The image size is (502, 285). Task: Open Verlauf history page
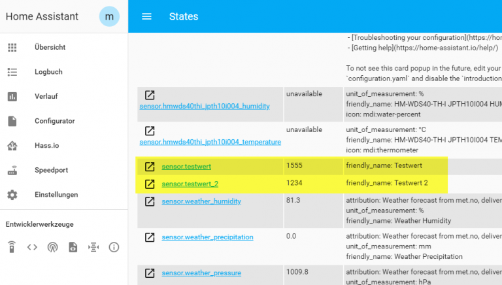pyautogui.click(x=46, y=96)
